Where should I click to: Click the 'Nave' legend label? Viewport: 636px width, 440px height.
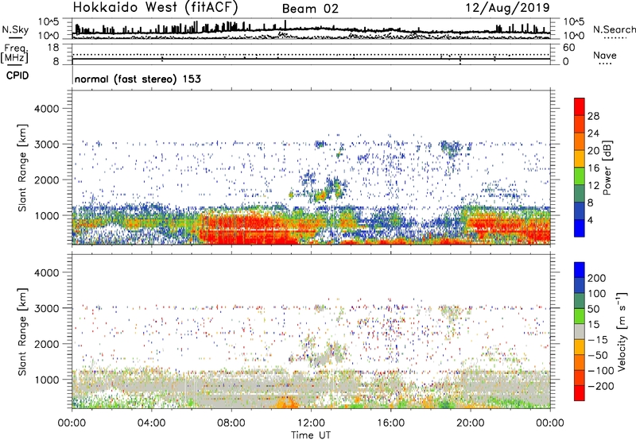coord(605,56)
